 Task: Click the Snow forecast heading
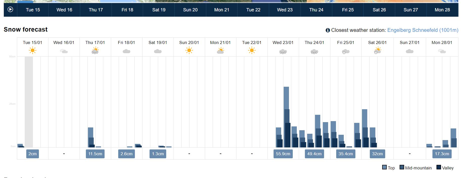pos(26,30)
